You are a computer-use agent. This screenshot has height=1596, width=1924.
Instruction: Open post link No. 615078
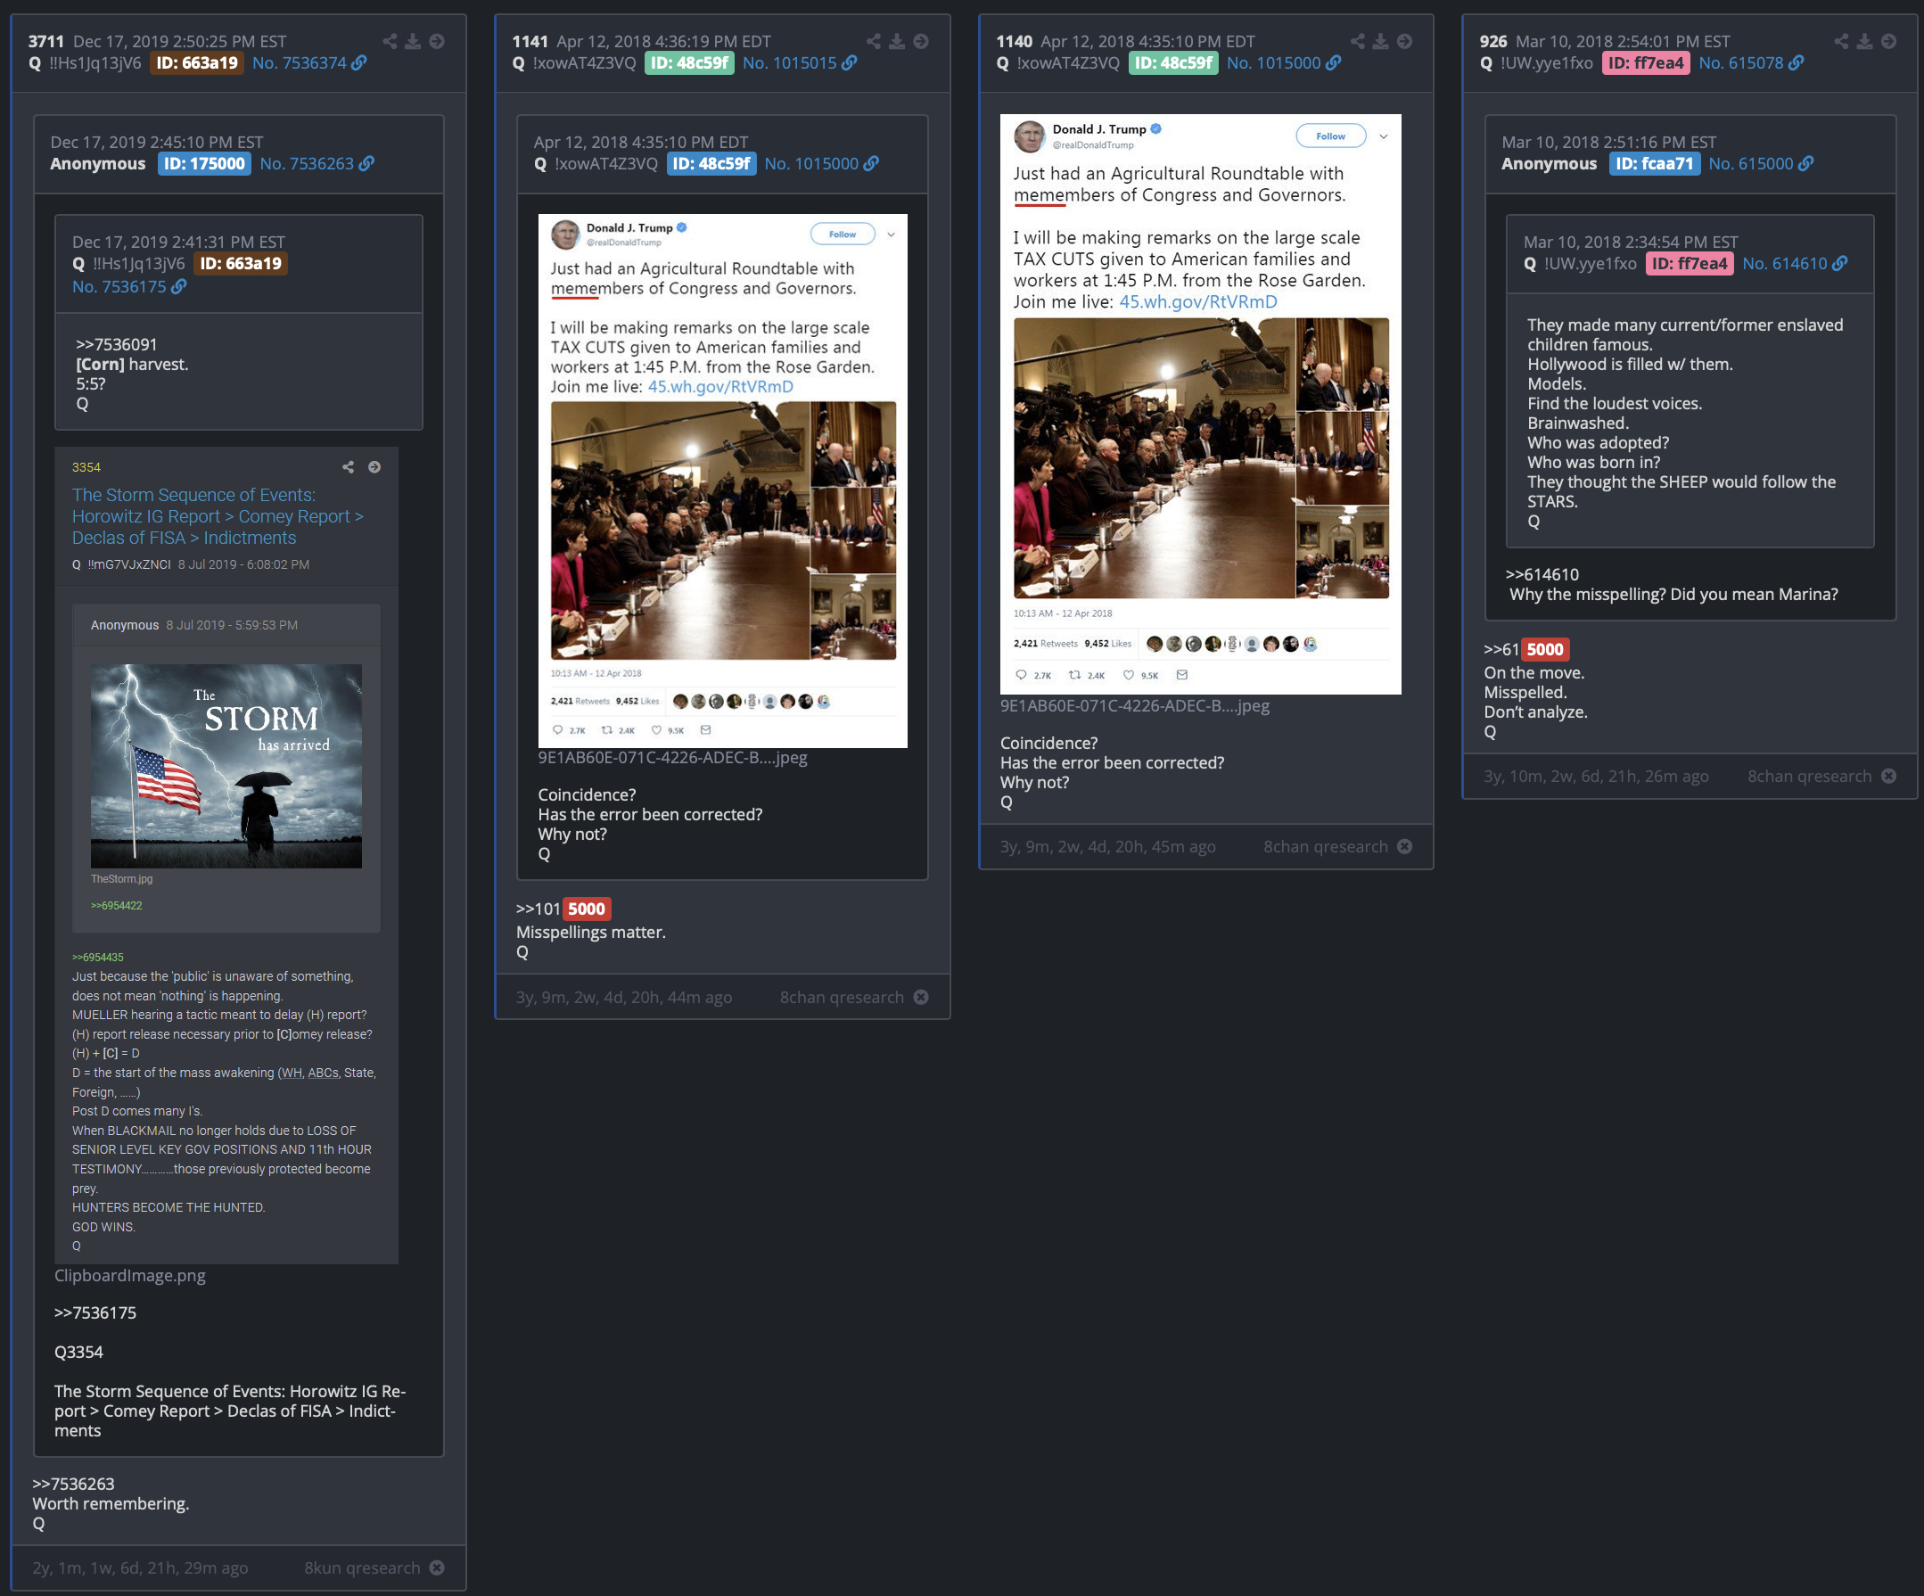point(1751,63)
